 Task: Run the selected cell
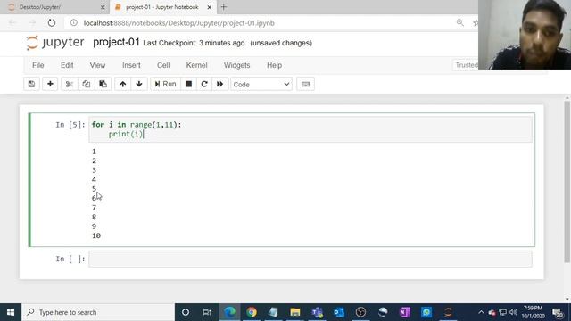[165, 84]
